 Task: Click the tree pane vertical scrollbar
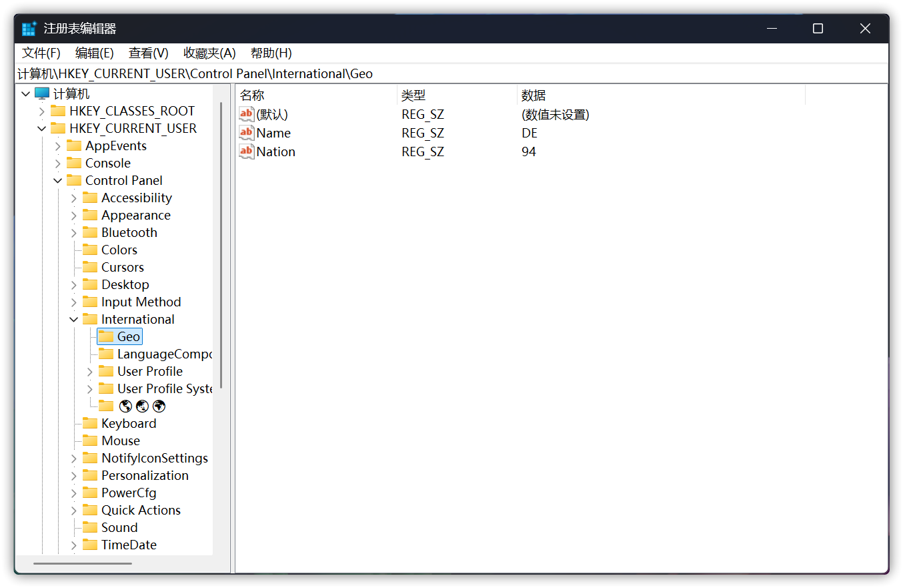(x=221, y=247)
